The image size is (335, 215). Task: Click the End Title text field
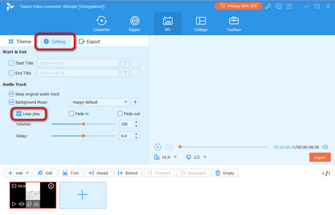click(x=78, y=73)
